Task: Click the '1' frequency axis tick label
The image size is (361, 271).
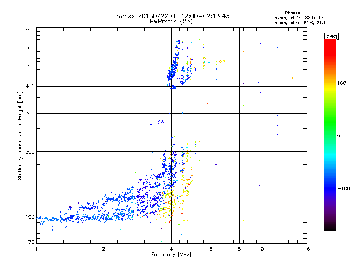Action: pyautogui.click(x=36, y=249)
